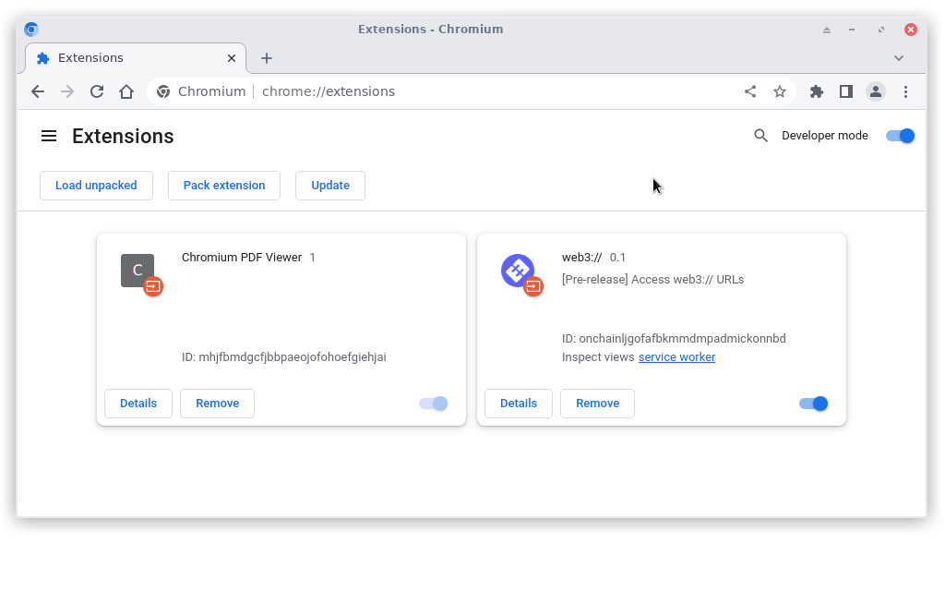The image size is (945, 591).
Task: Open the service worker inspect link
Action: tap(676, 357)
